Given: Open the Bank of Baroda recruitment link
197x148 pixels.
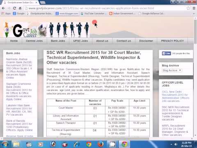Looking at the screenshot, I should [x=19, y=125].
